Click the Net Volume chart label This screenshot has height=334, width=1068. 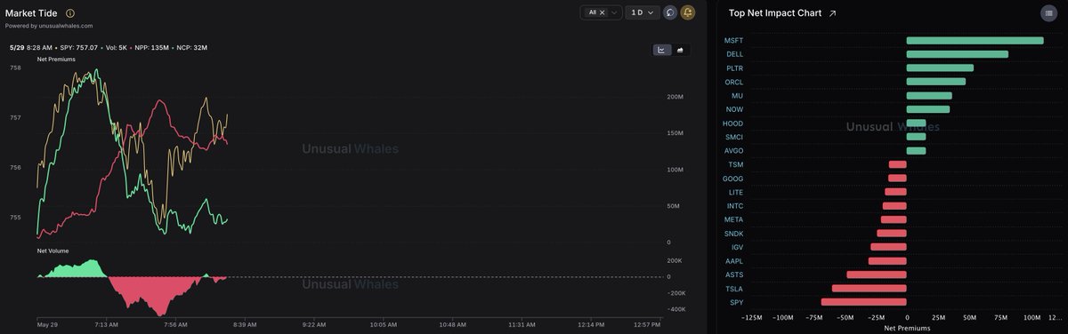(x=52, y=251)
